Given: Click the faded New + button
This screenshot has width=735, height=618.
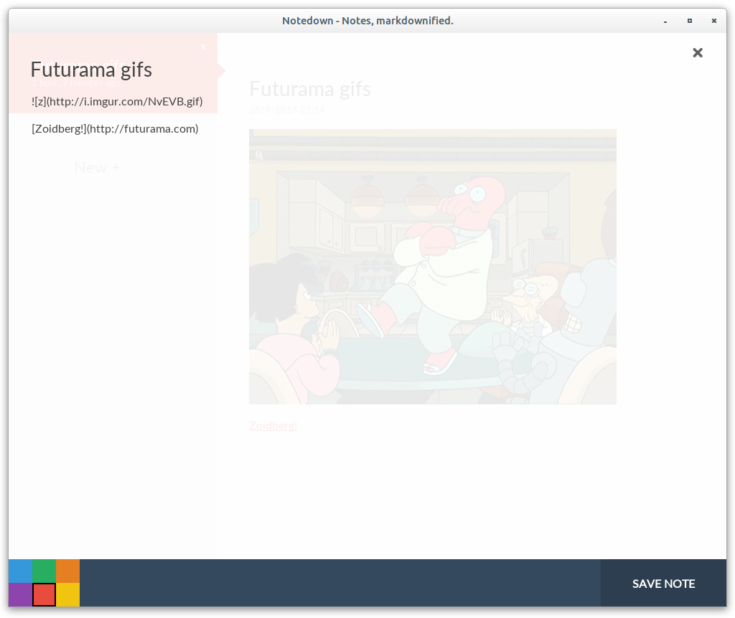Looking at the screenshot, I should (97, 168).
